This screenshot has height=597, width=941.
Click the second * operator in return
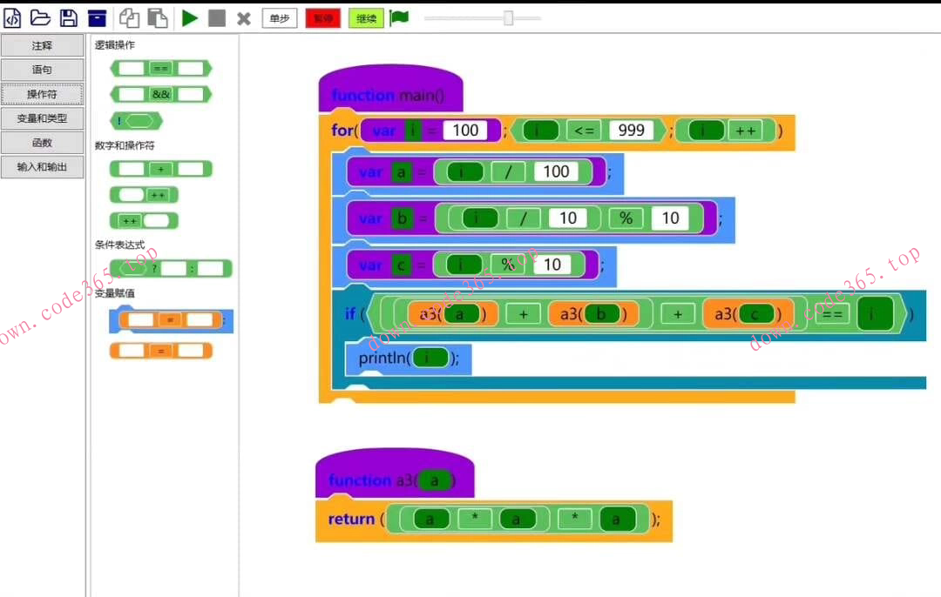point(575,519)
